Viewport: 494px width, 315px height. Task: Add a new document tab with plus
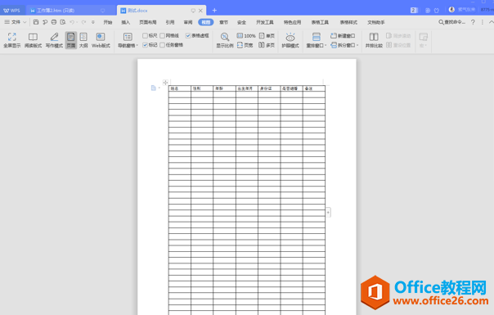(214, 11)
